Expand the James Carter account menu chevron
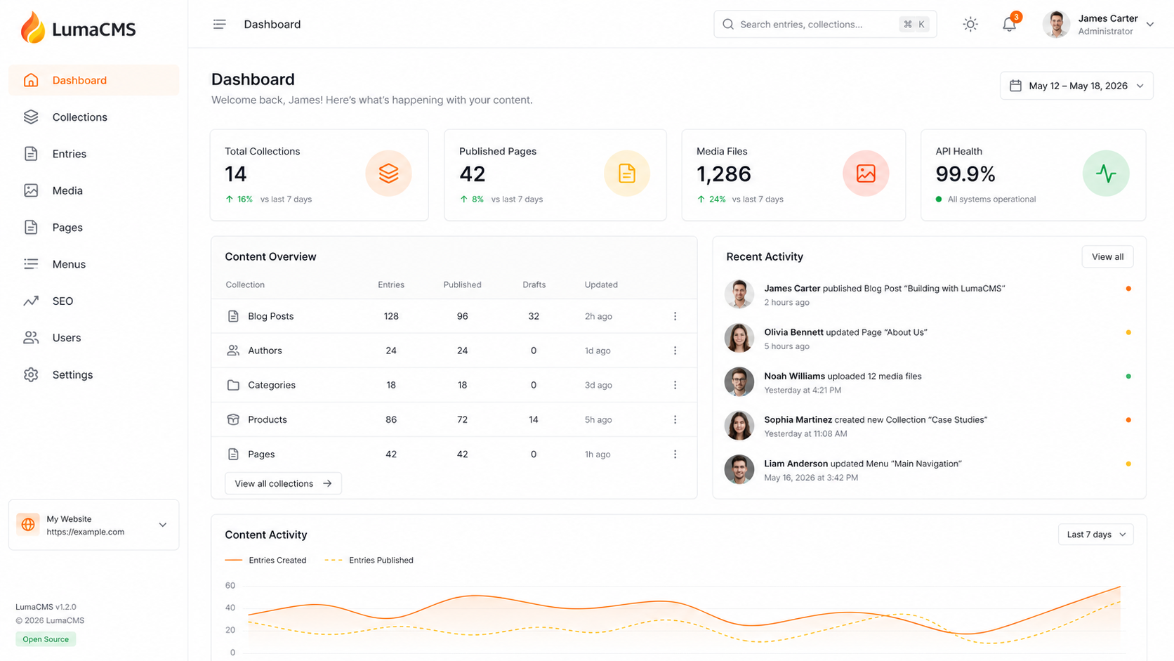 coord(1150,25)
